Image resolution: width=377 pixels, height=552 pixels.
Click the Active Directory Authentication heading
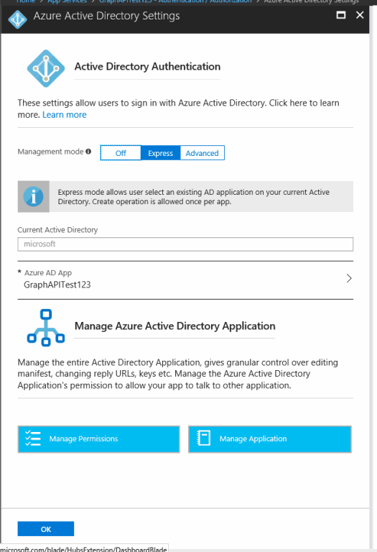[147, 67]
